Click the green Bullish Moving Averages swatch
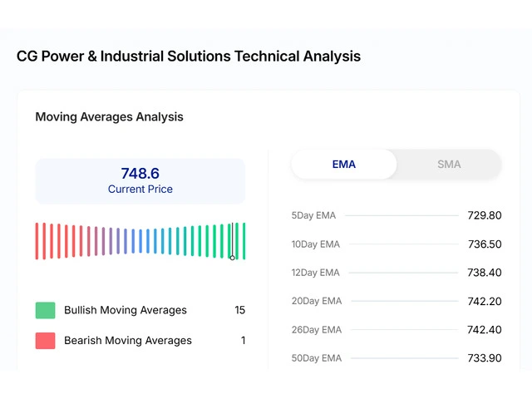The width and height of the screenshot is (532, 399). 45,310
